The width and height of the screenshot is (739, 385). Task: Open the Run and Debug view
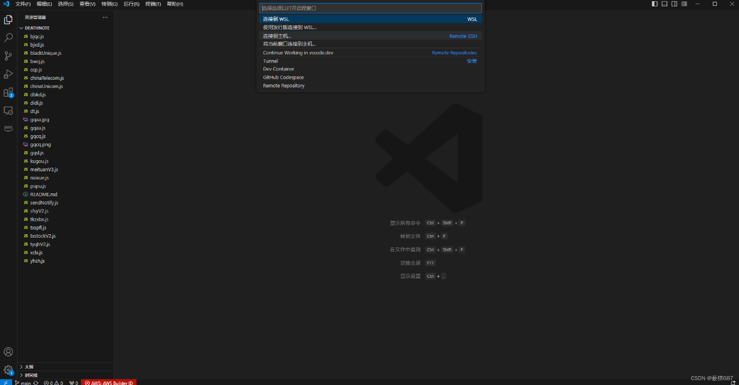click(8, 74)
